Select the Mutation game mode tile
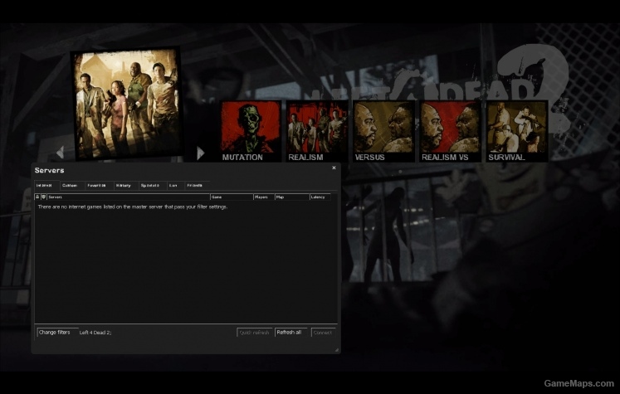 251,130
